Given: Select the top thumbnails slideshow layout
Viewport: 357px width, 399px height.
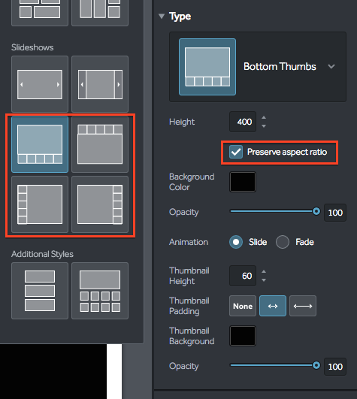Looking at the screenshot, I should [100, 144].
